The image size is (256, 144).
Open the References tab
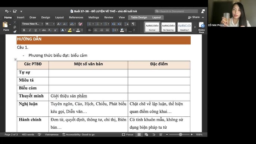click(76, 17)
